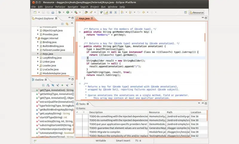Open the Source menu
This screenshot has height=144, width=239.
(x=49, y=7)
